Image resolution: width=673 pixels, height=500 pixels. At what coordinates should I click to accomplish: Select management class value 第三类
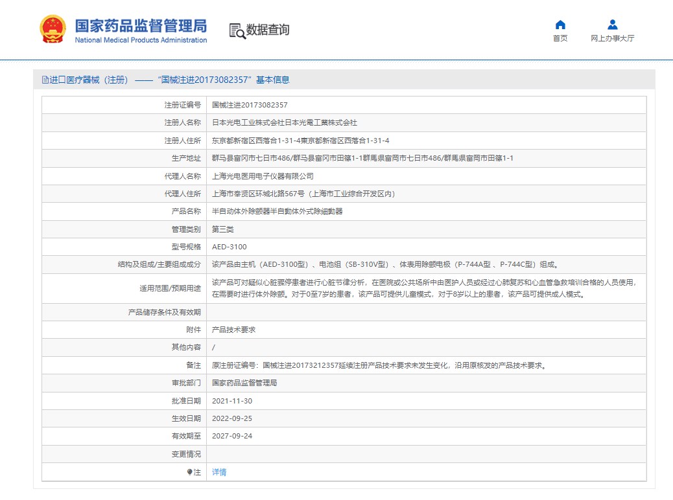tap(223, 229)
